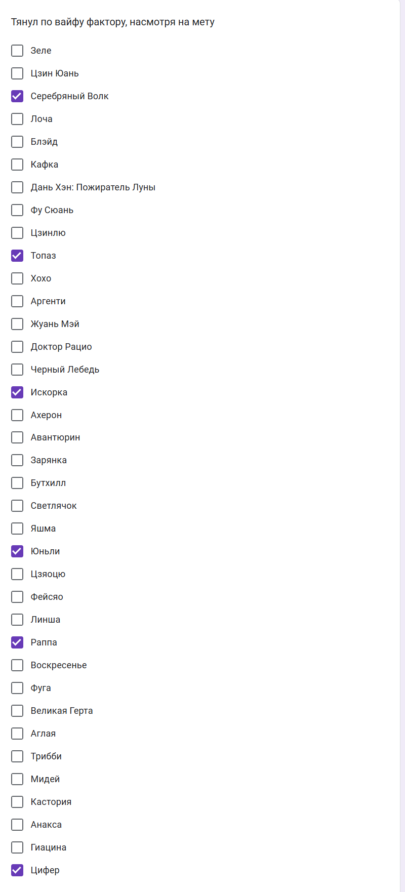
Task: Uncheck the Топаз checkbox
Action: pyautogui.click(x=17, y=256)
